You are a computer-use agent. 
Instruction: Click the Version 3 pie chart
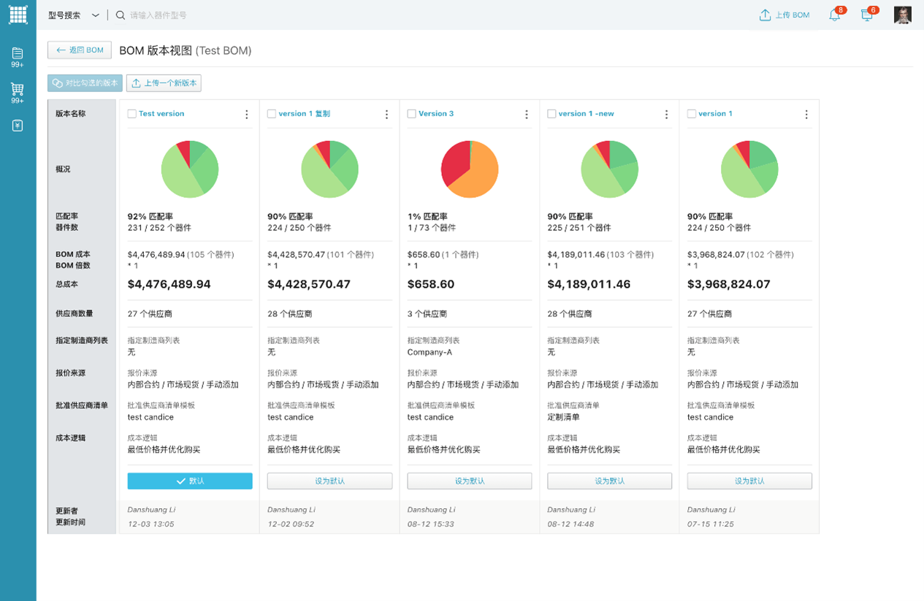coord(470,169)
